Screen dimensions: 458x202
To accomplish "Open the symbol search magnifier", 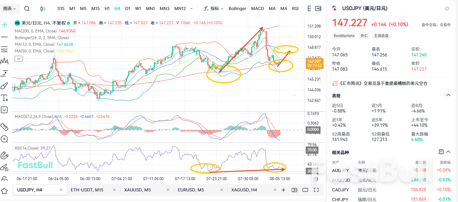I will click(27, 8).
